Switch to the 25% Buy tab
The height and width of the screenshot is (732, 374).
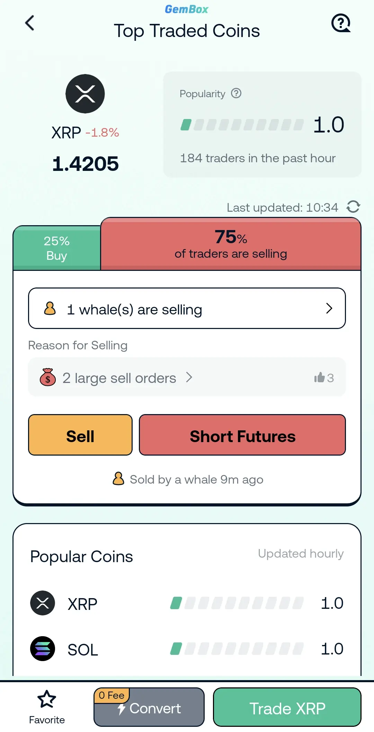[57, 248]
